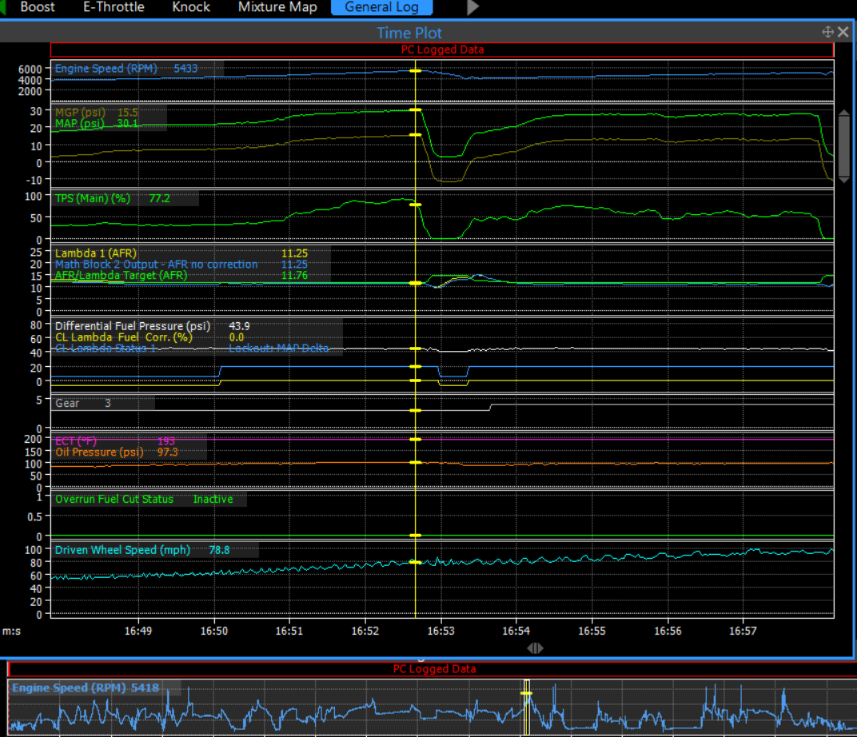Image resolution: width=857 pixels, height=737 pixels.
Task: Click the move/dock icon in Time Plot header
Action: 827,32
